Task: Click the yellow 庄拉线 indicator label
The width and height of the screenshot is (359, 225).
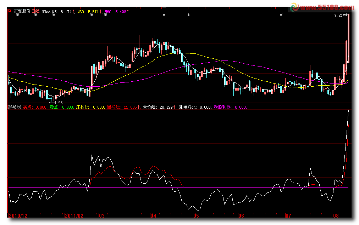Action: [x=90, y=107]
